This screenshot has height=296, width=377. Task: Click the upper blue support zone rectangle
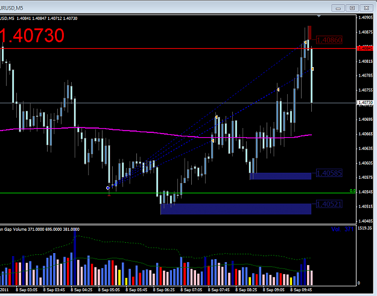[x=280, y=176]
